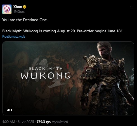Click the wyświetleń views label

[60, 122]
